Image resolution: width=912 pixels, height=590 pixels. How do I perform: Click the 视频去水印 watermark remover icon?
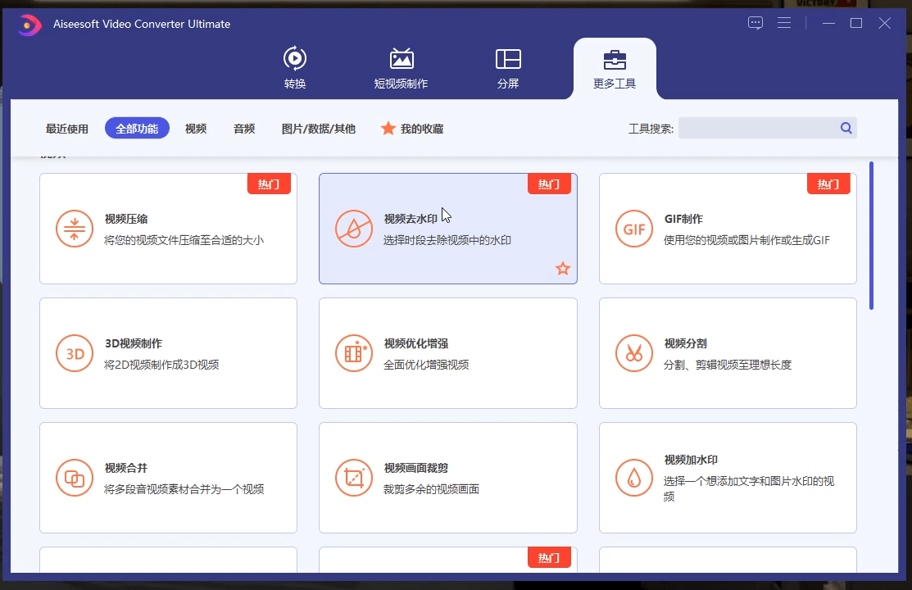pyautogui.click(x=354, y=229)
